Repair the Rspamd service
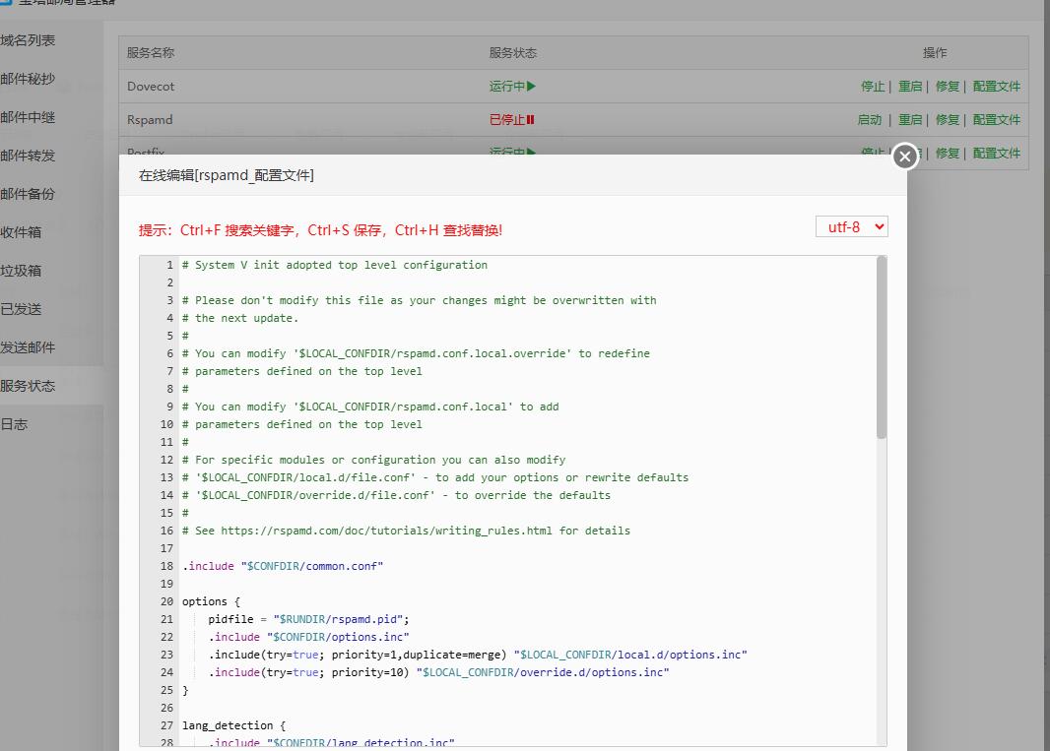The image size is (1050, 751). click(x=948, y=120)
